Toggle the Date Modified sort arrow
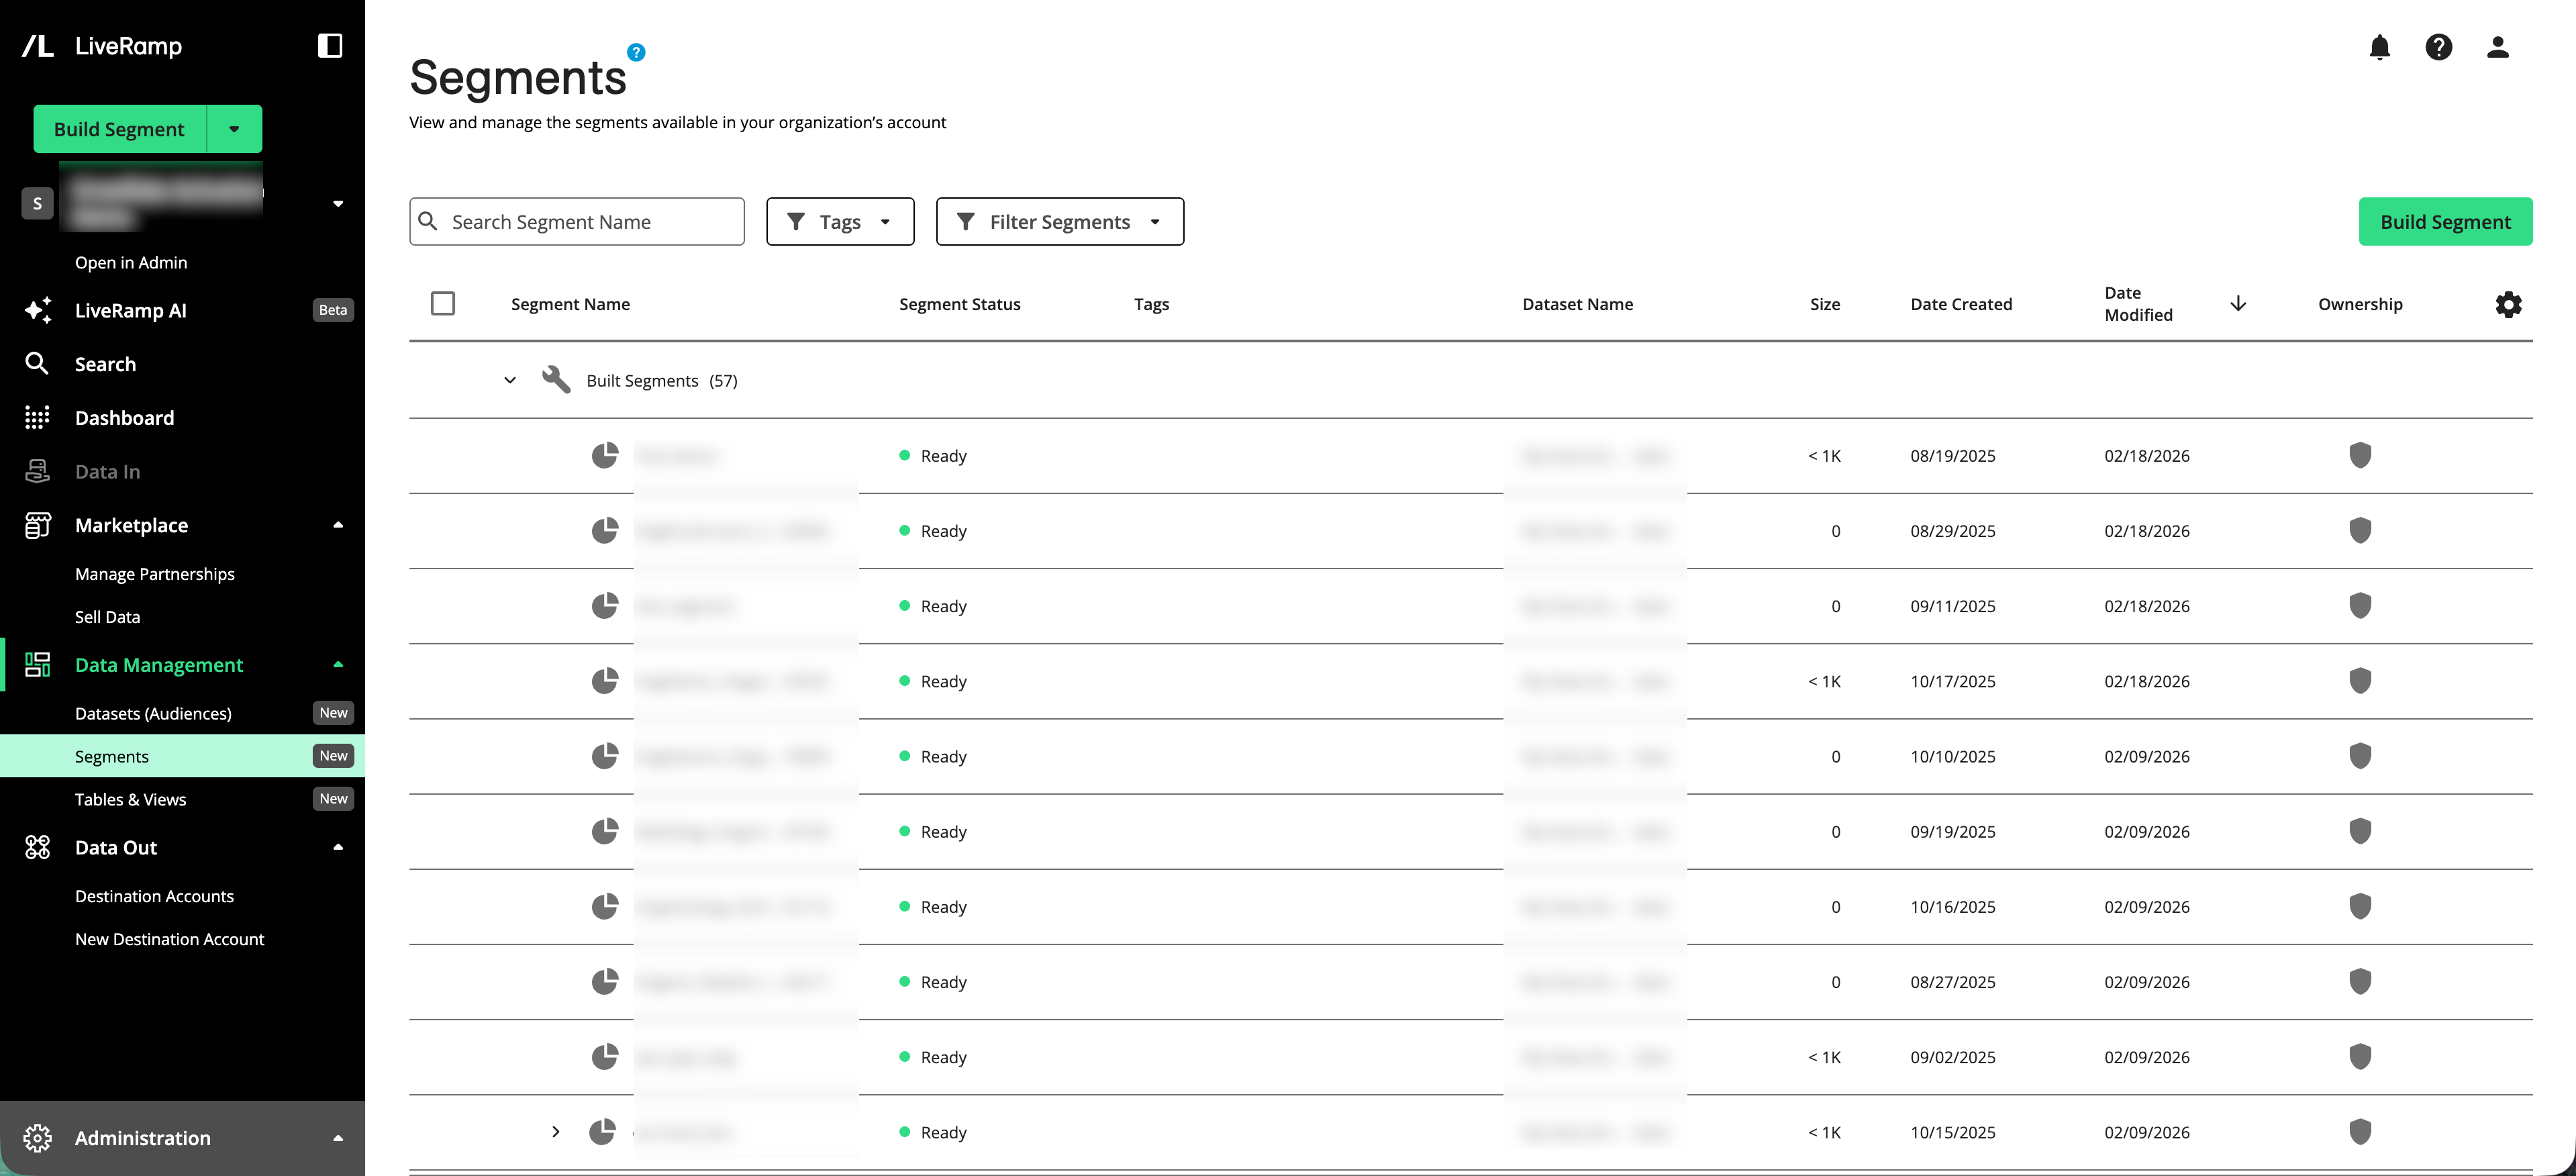 (x=2238, y=303)
